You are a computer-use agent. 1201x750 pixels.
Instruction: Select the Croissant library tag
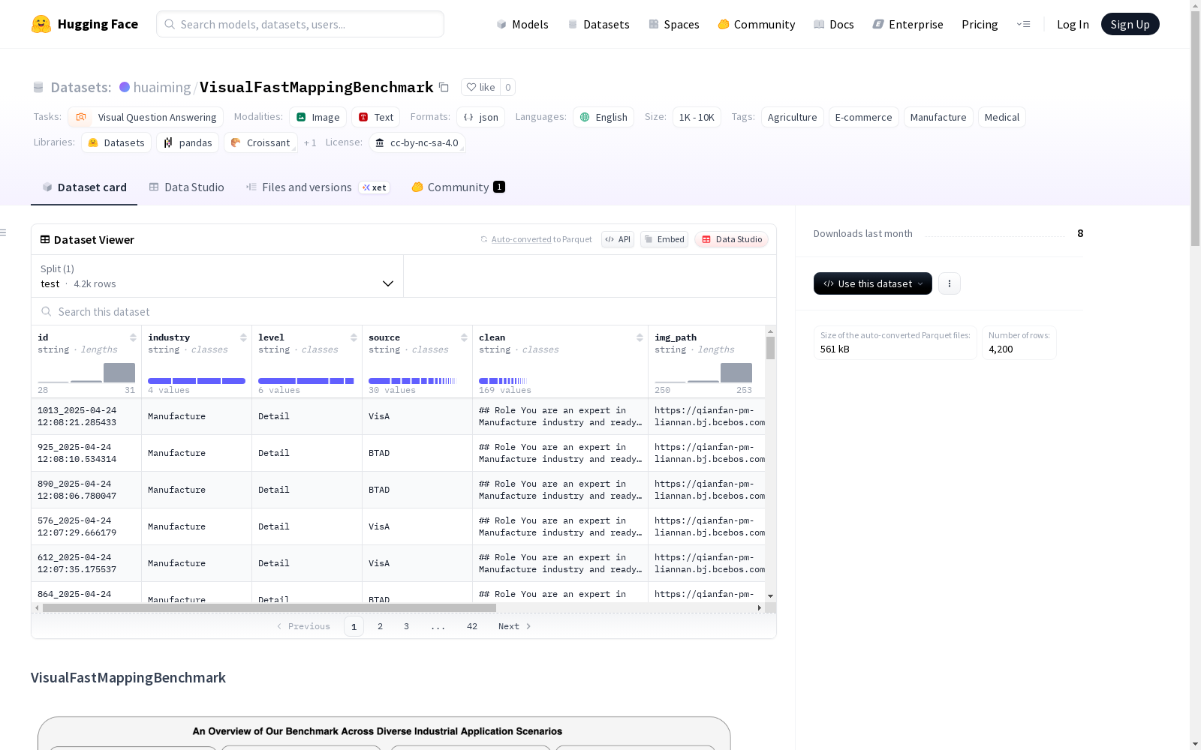260,142
